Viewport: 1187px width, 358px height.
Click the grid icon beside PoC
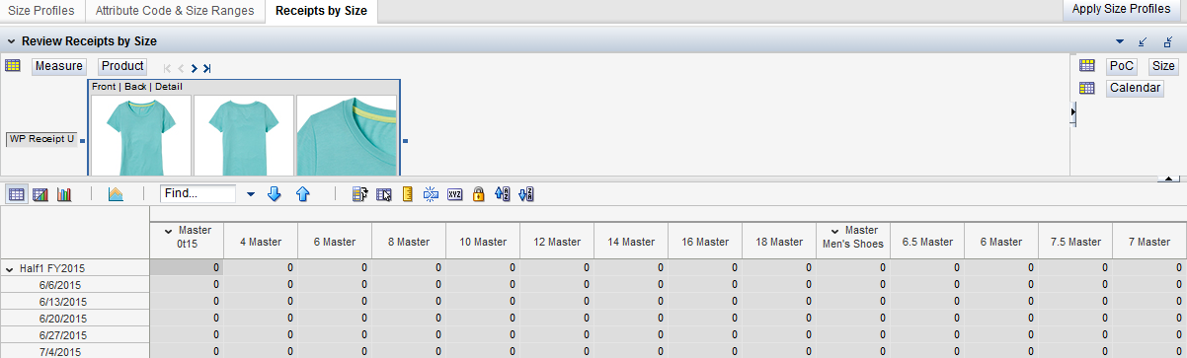coord(1087,66)
